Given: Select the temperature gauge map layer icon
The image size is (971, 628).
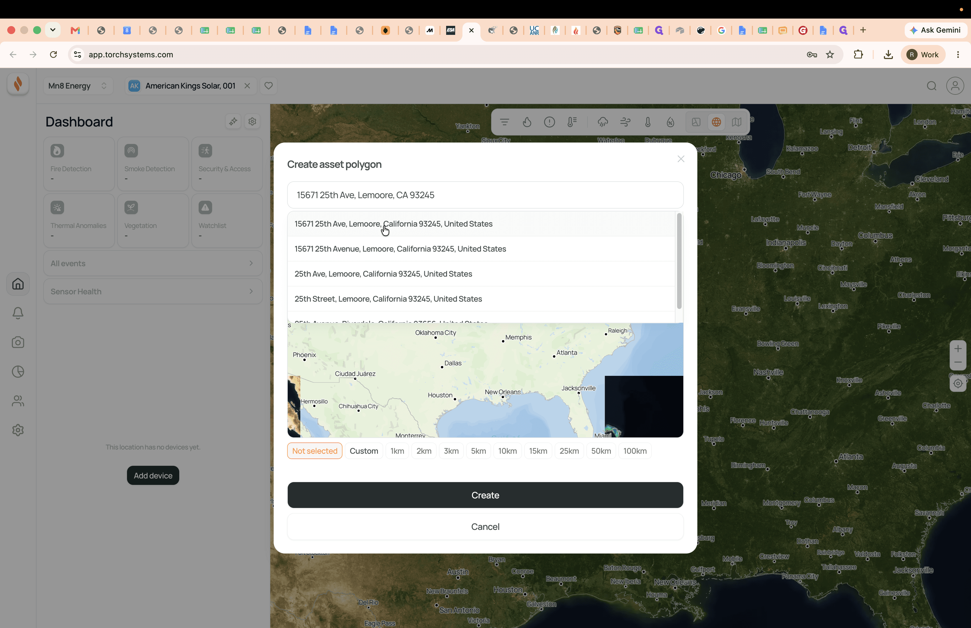Looking at the screenshot, I should pyautogui.click(x=572, y=122).
